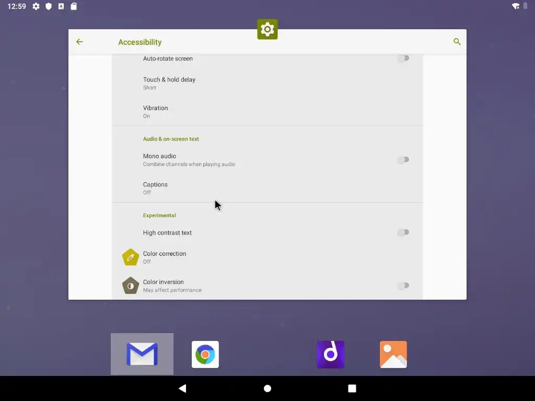
Task: Open Touch & hold delay setting
Action: [x=267, y=83]
